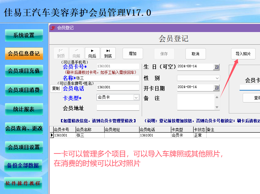Click the 取消 button
This screenshot has height=194, width=260.
tap(196, 54)
